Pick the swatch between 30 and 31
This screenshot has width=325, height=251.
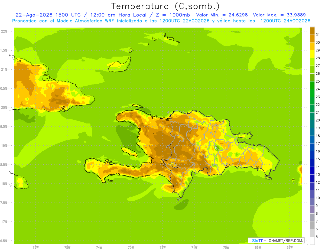tap(312, 38)
